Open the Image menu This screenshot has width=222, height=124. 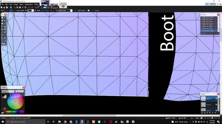tap(16, 4)
